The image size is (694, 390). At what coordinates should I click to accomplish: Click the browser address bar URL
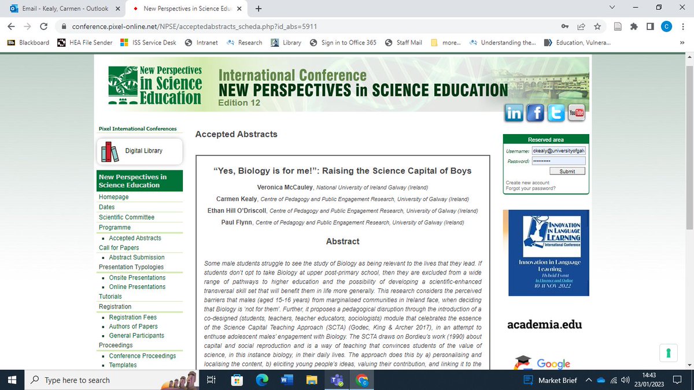pos(194,27)
